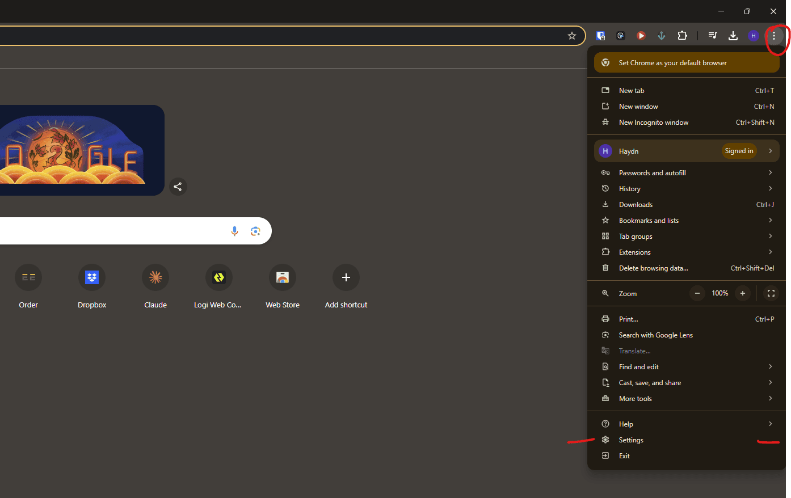
Task: Click the password manager extension icon
Action: click(600, 35)
